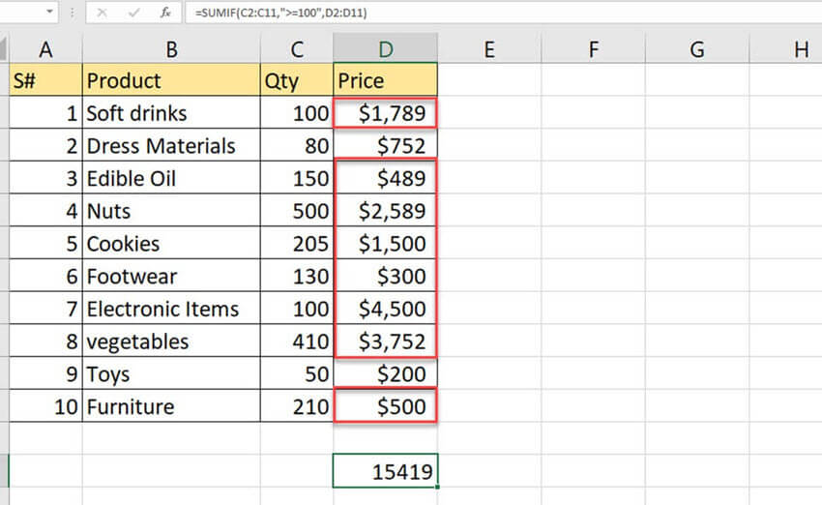Viewport: 822px width, 505px height.
Task: Select the Soft drinks cell
Action: 171,113
